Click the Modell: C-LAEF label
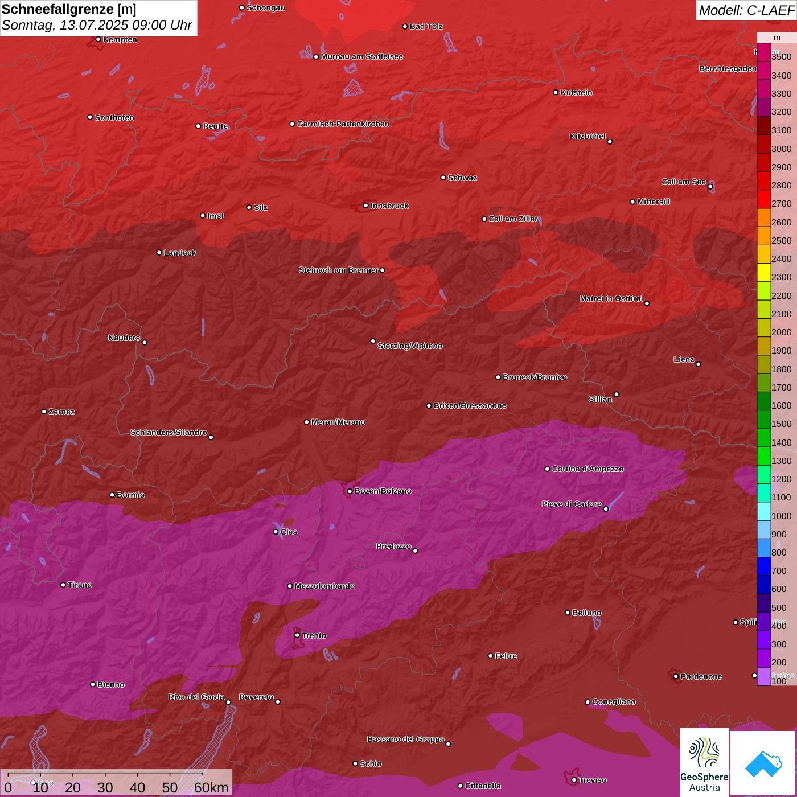Screen dimensions: 797x797 [x=746, y=10]
